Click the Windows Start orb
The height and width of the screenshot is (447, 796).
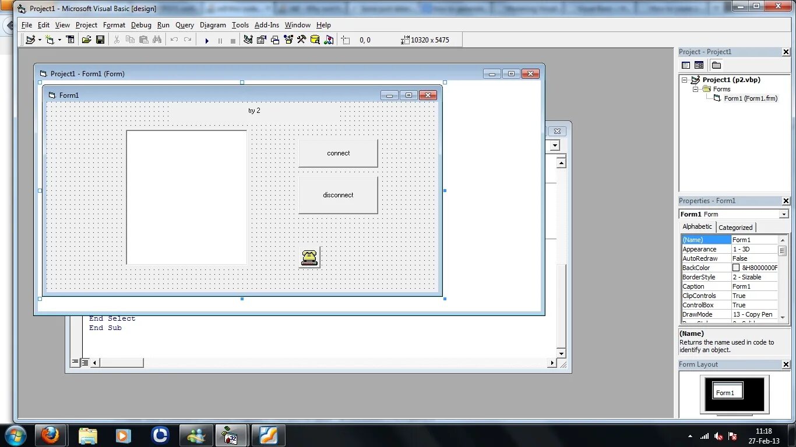[15, 435]
